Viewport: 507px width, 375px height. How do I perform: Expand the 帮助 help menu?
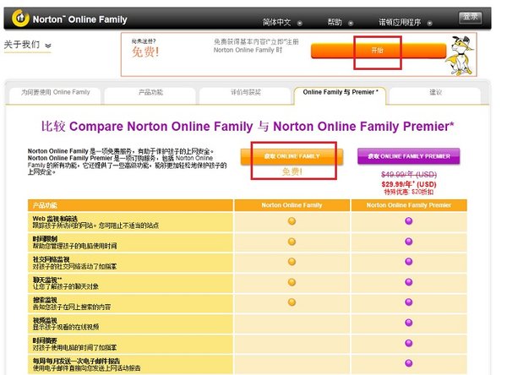[x=341, y=22]
